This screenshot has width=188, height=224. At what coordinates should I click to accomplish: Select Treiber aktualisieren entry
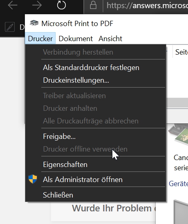tap(96, 96)
